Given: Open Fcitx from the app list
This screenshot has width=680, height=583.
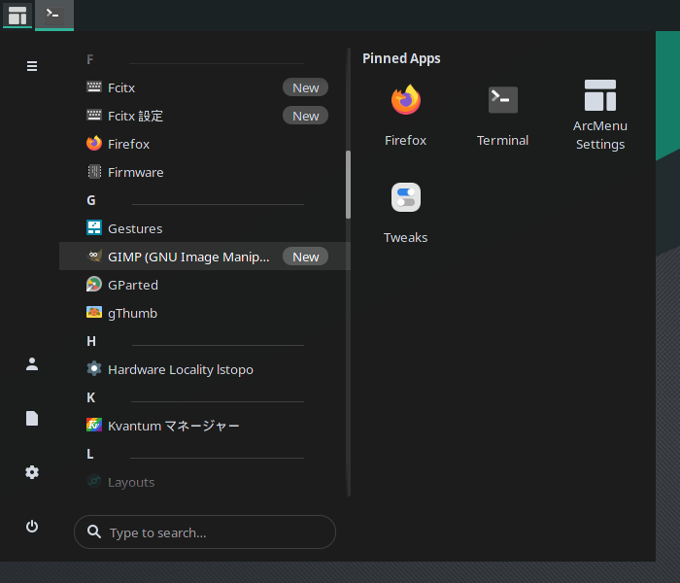Looking at the screenshot, I should tap(205, 87).
